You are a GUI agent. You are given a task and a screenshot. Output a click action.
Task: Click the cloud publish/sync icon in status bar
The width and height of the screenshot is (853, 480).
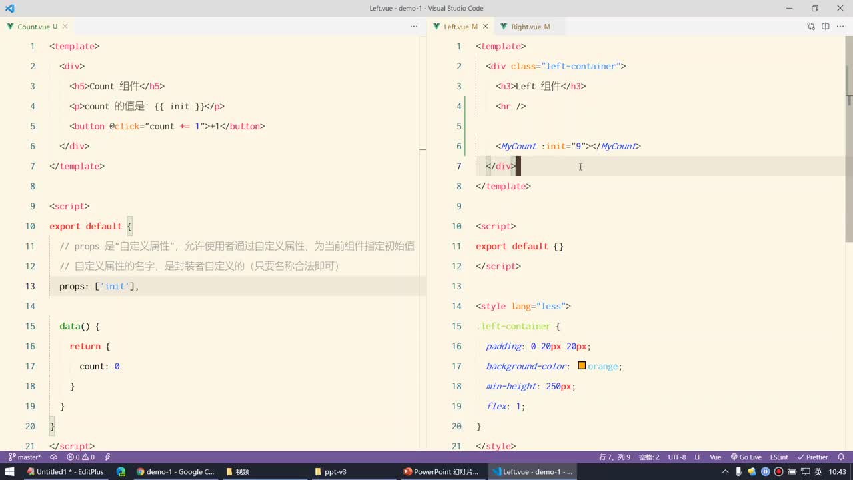tap(54, 457)
